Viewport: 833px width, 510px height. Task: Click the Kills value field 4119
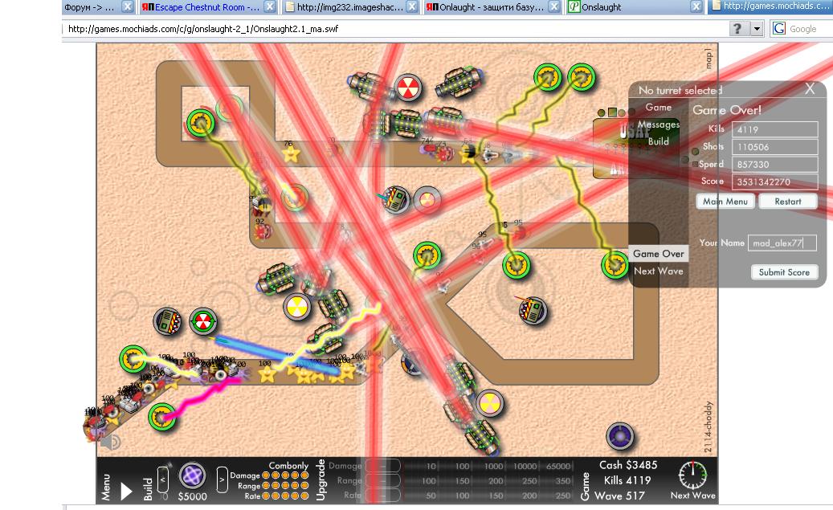pos(774,129)
